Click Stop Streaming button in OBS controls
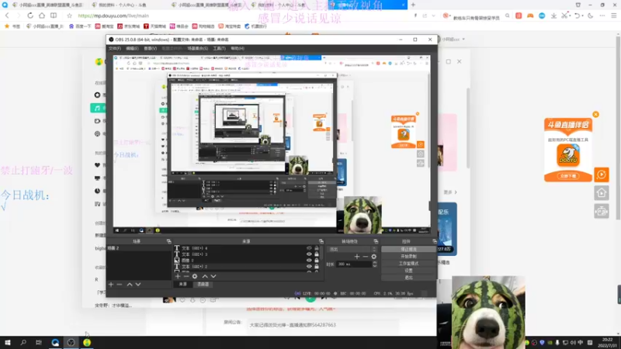The image size is (621, 349). 408,249
